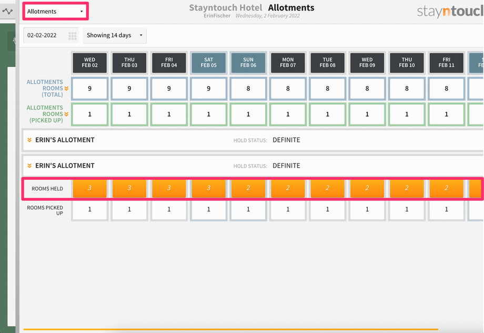Click the calendar grid icon in date field
This screenshot has width=484, height=333.
[73, 36]
